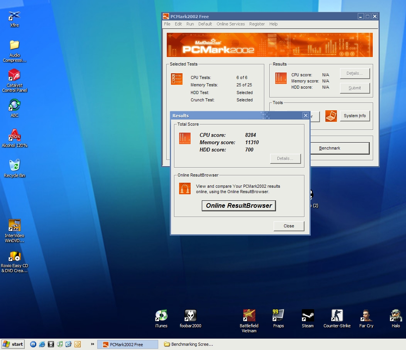This screenshot has width=406, height=350.
Task: Open the Online Services menu
Action: (231, 24)
